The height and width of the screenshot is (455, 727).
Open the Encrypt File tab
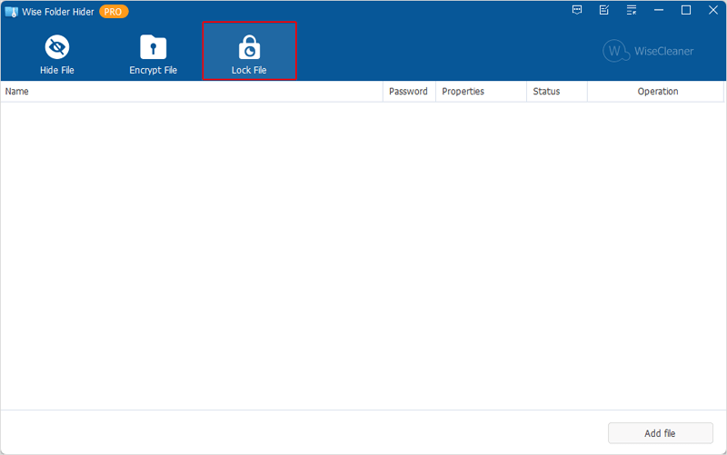point(153,54)
